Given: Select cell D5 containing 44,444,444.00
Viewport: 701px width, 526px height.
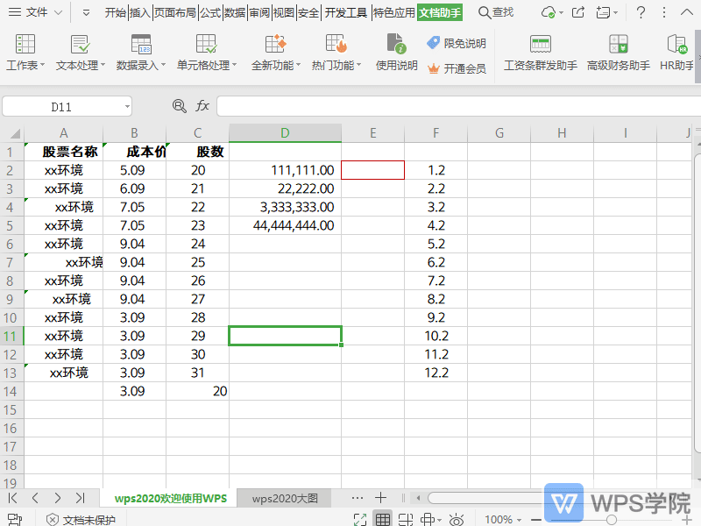Looking at the screenshot, I should click(285, 225).
